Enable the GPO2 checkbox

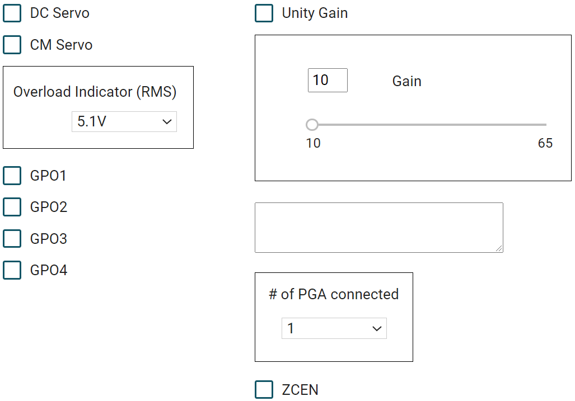coord(12,207)
